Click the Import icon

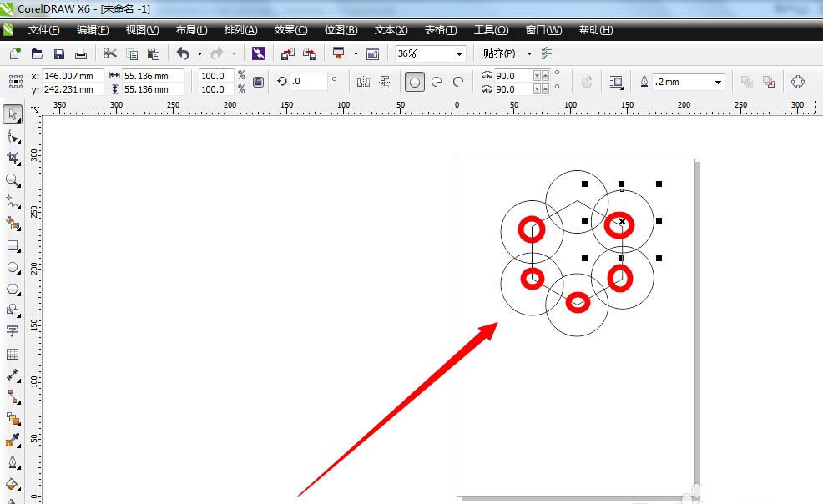click(x=287, y=54)
